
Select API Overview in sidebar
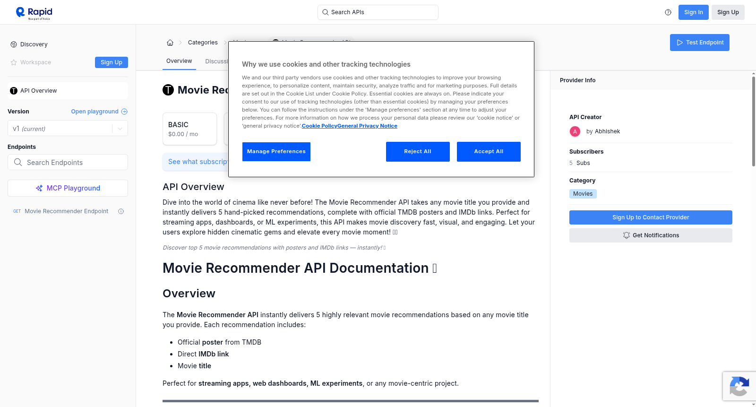click(x=68, y=91)
